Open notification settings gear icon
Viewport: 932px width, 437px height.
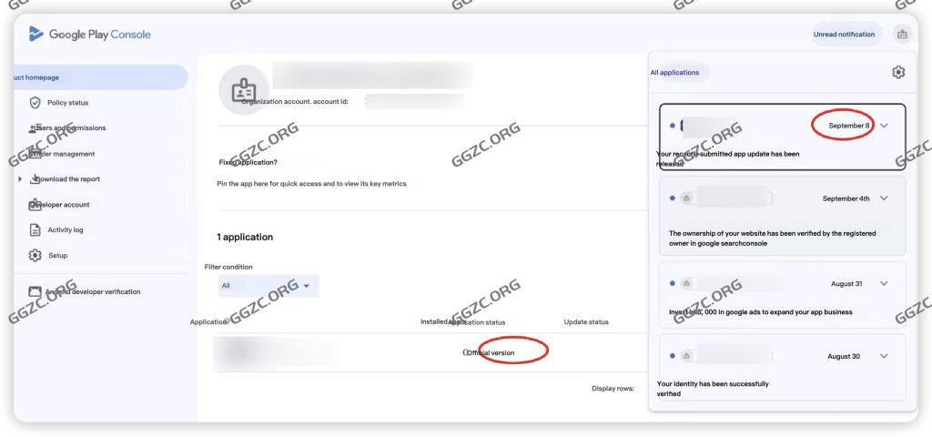(x=898, y=73)
